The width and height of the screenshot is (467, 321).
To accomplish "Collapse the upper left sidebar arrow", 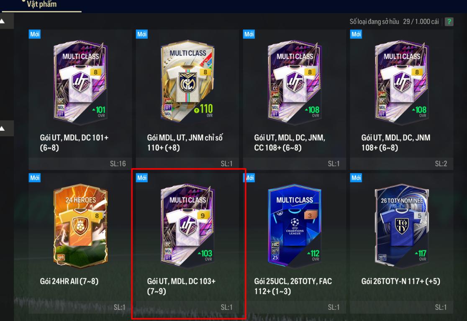I will tap(3, 21).
